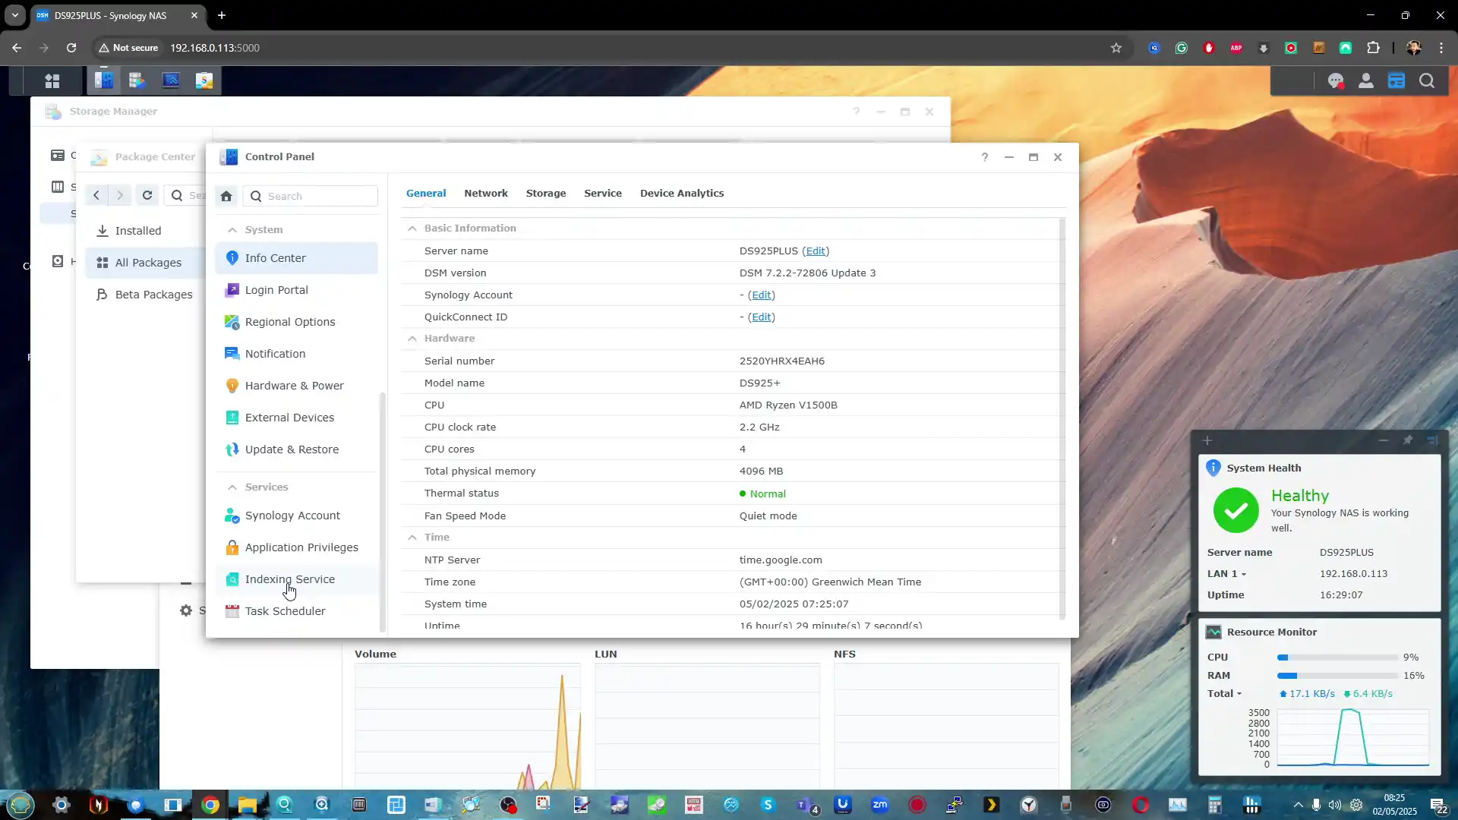
Task: Go to Control Panel home icon
Action: 226,196
